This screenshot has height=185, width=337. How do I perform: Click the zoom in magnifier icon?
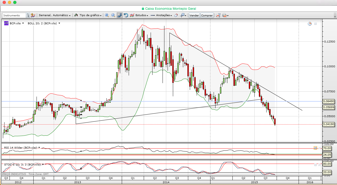point(107,15)
